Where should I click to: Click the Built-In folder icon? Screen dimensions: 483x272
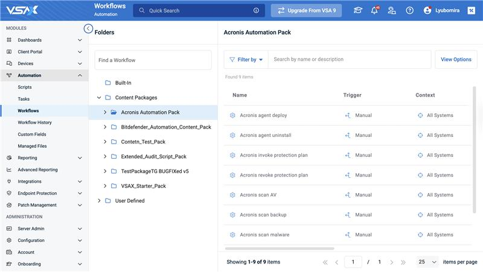coord(108,83)
